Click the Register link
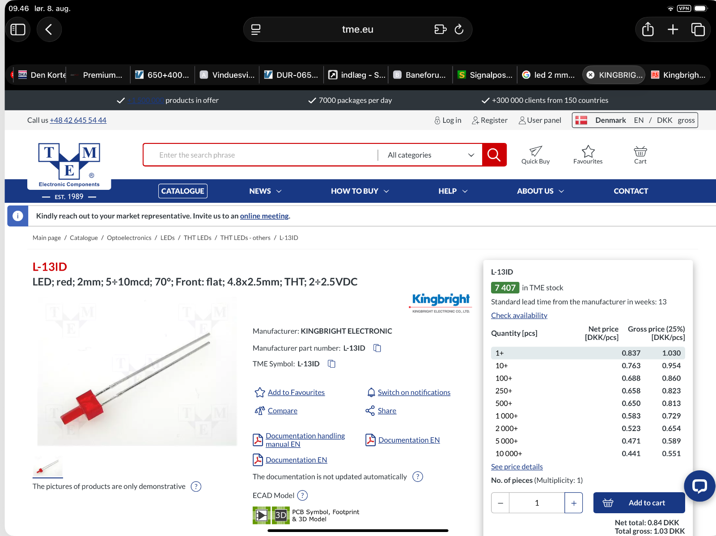 pos(490,120)
